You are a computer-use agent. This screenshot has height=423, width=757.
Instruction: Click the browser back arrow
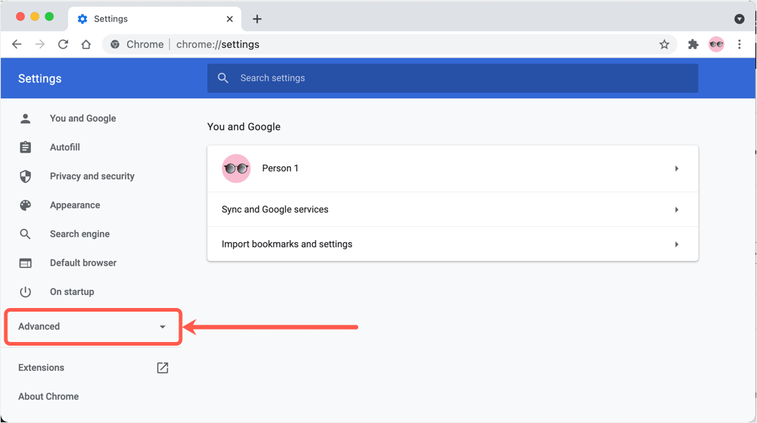pos(17,44)
